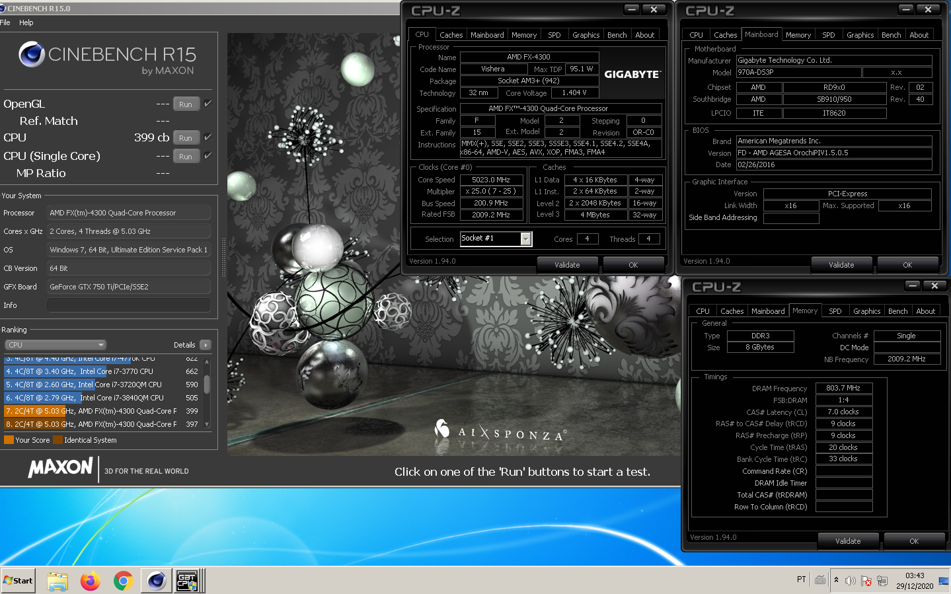951x594 pixels.
Task: Run the CPU benchmark
Action: (x=186, y=138)
